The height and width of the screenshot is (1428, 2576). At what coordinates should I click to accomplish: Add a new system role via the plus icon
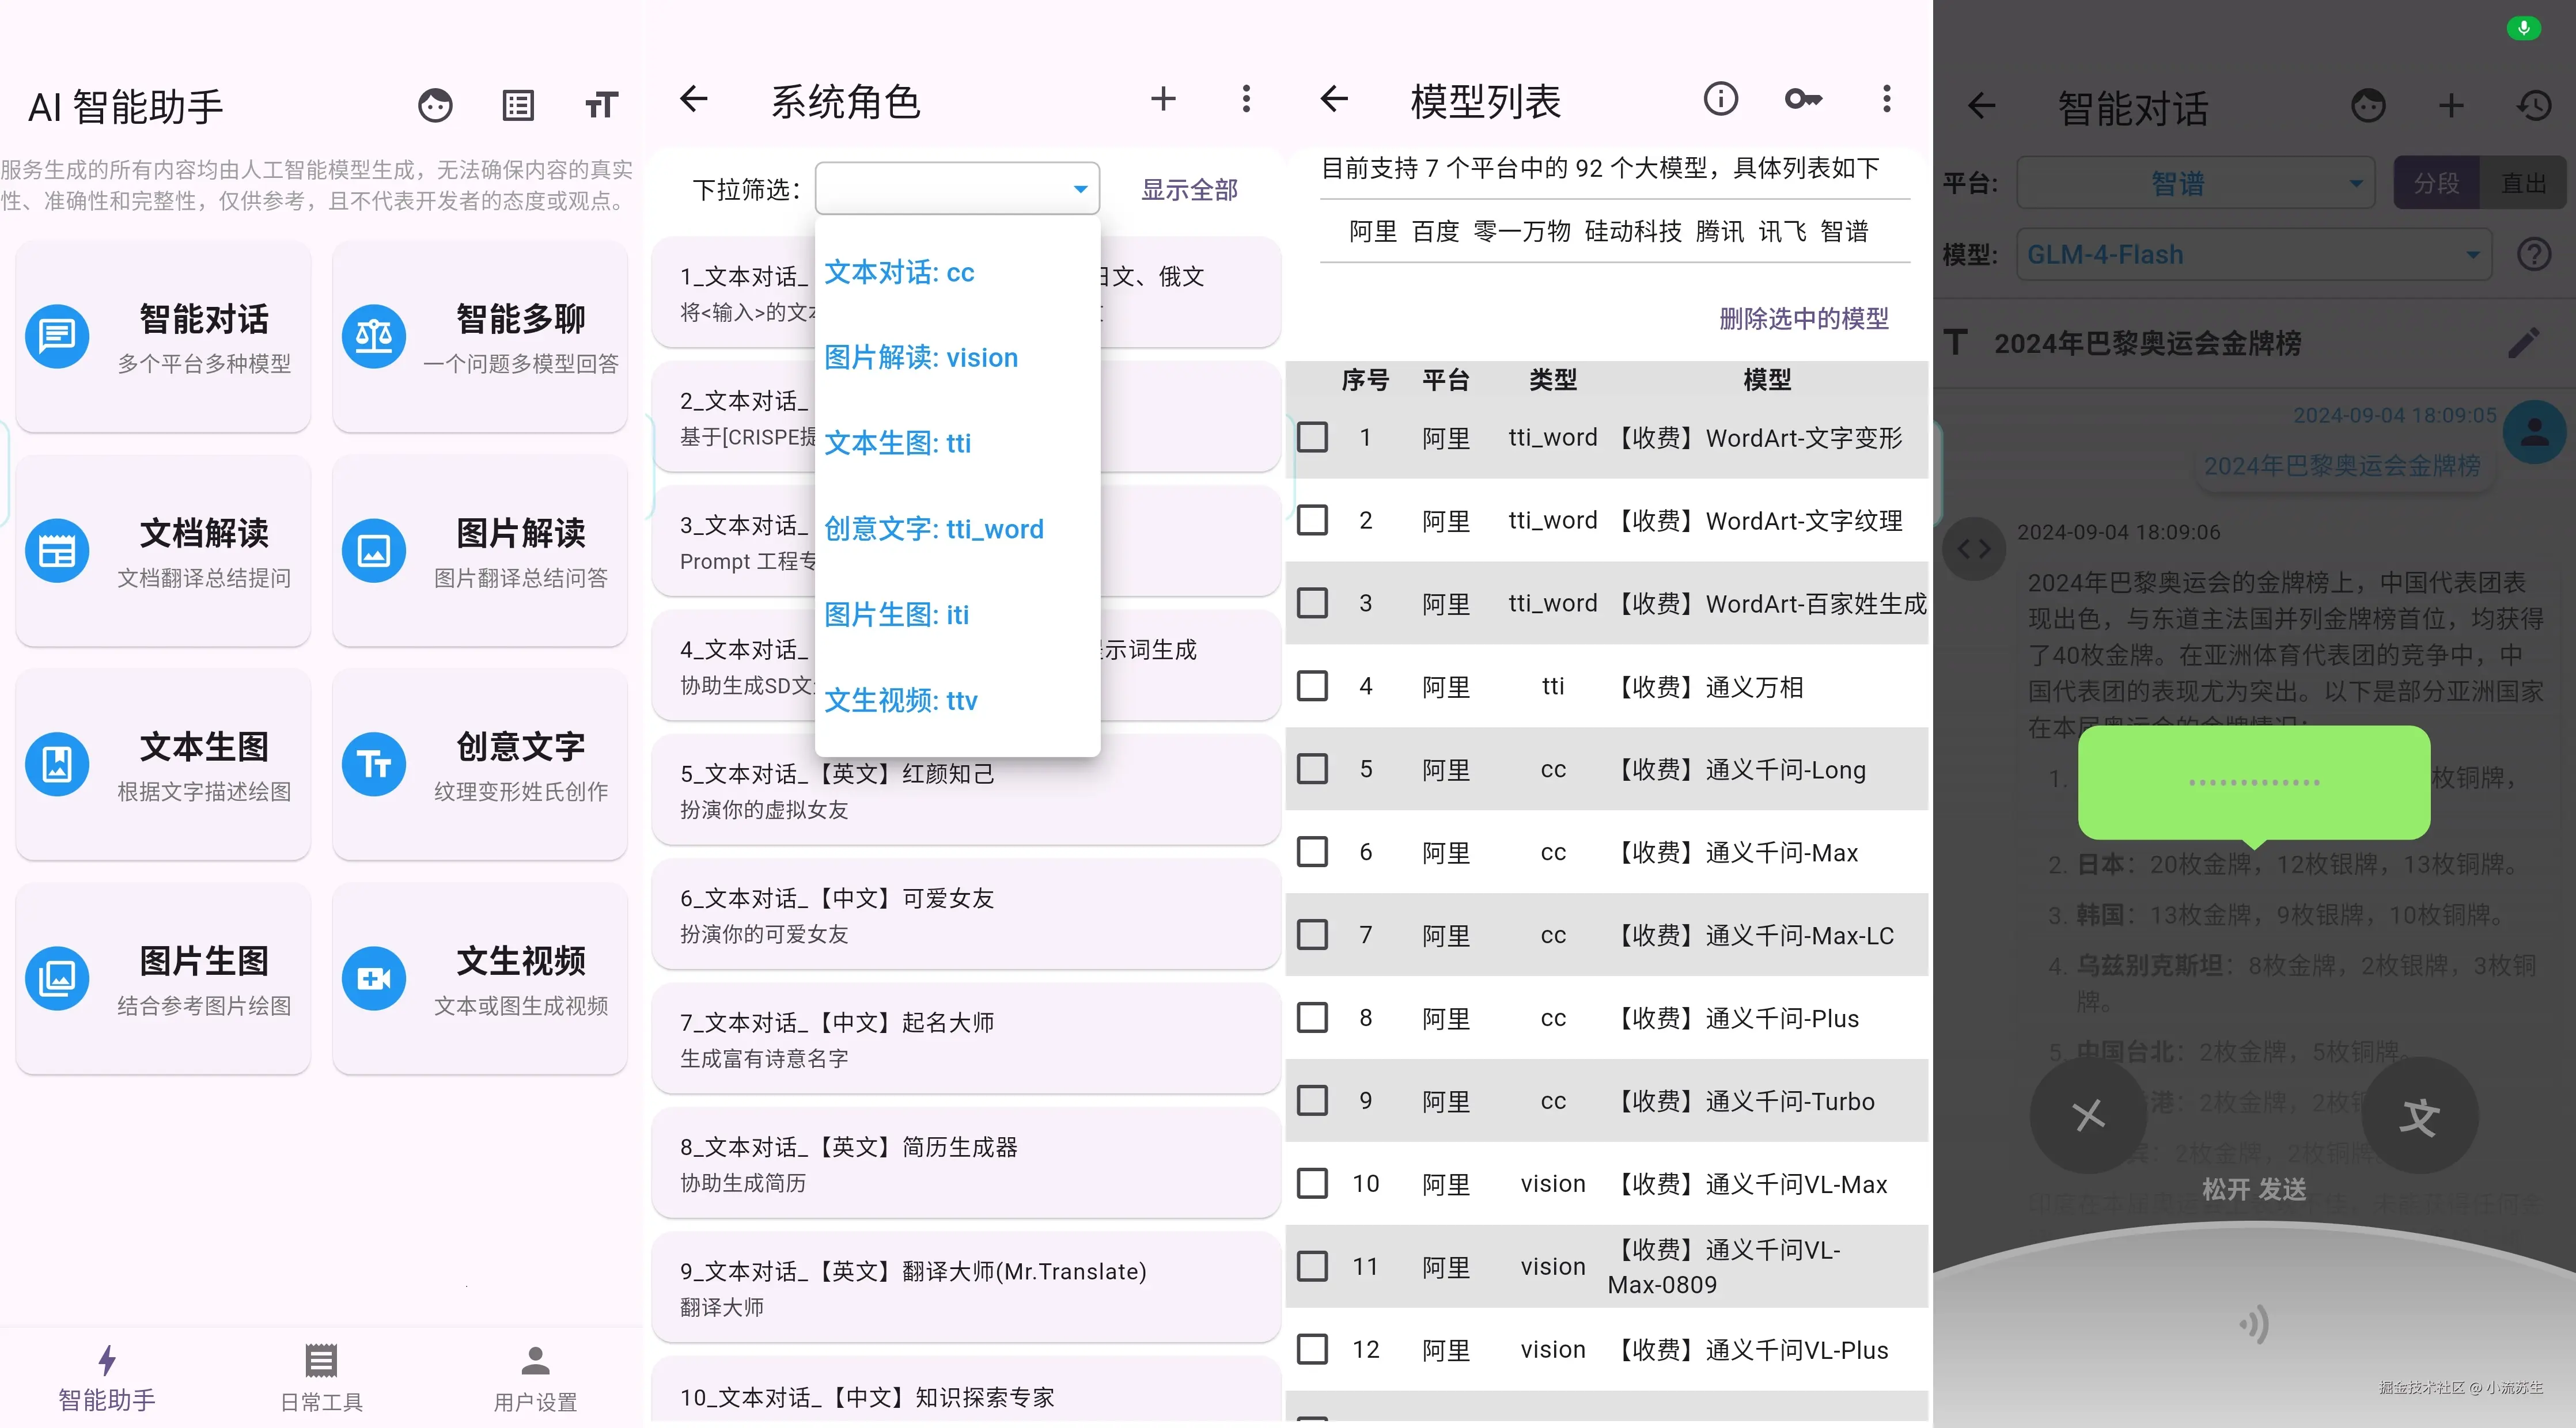pos(1163,99)
